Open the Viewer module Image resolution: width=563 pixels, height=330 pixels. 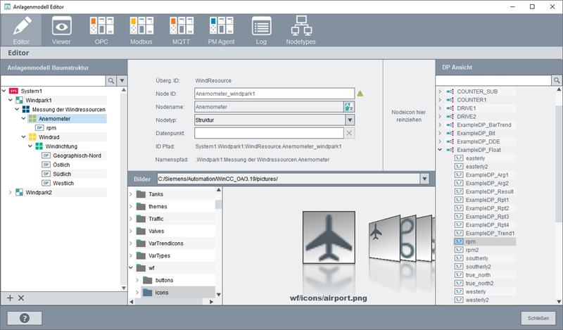tap(61, 30)
